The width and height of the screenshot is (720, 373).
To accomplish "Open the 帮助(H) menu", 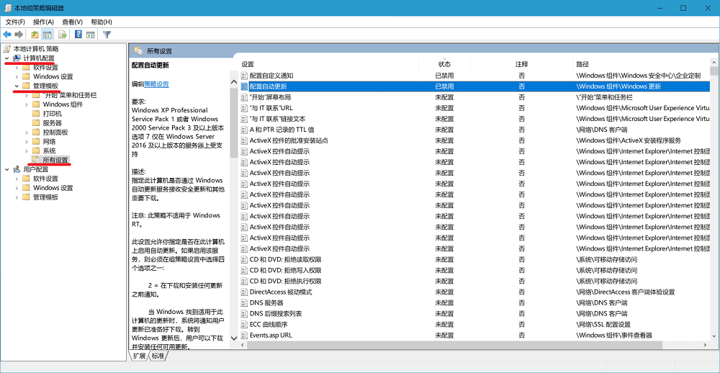I will click(102, 22).
